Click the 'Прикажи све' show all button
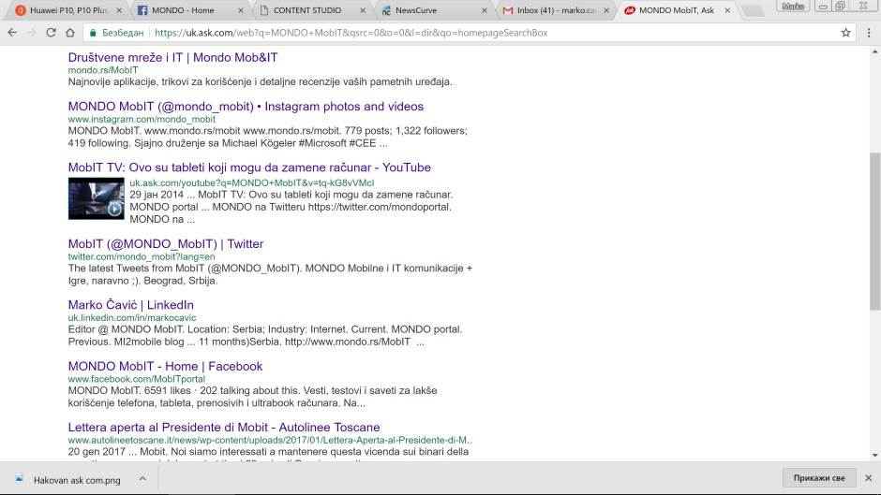 click(818, 478)
